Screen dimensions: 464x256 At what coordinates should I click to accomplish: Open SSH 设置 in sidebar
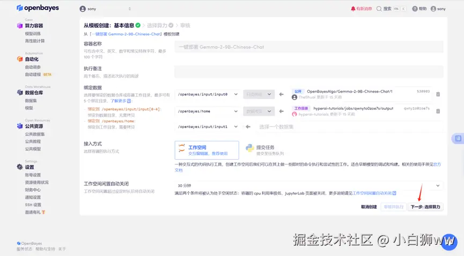(x=33, y=205)
